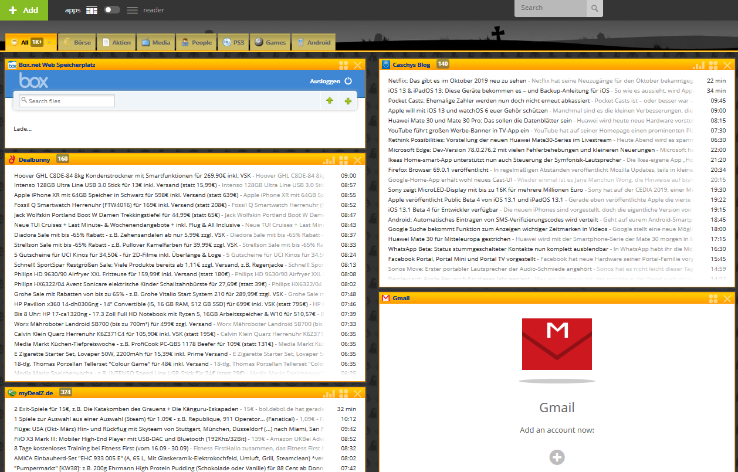Image resolution: width=738 pixels, height=472 pixels.
Task: Open Caschys Blog options grid icon
Action: [713, 65]
